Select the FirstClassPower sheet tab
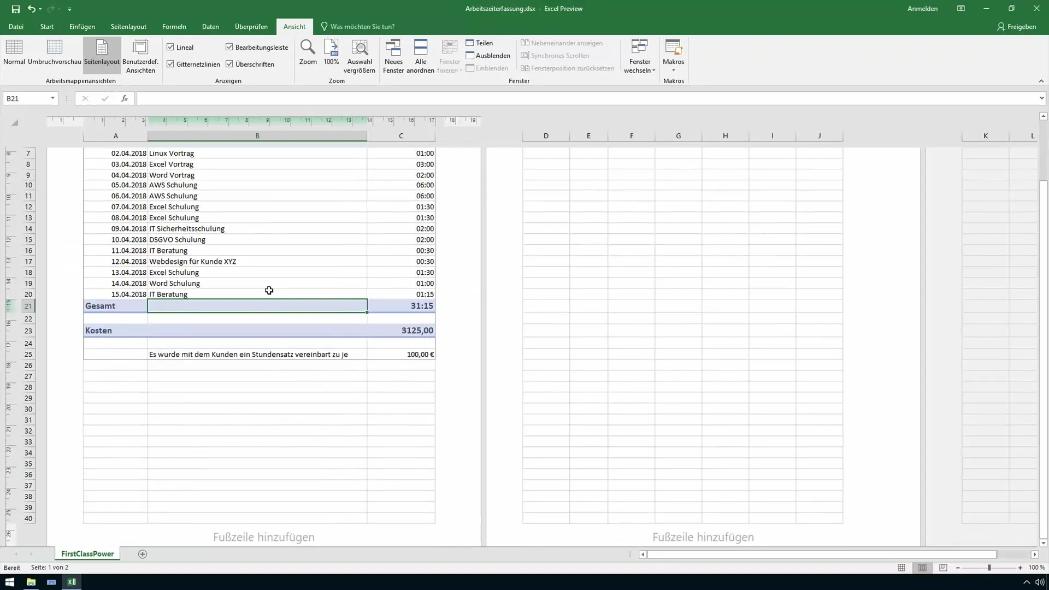The height and width of the screenshot is (590, 1049). [87, 554]
